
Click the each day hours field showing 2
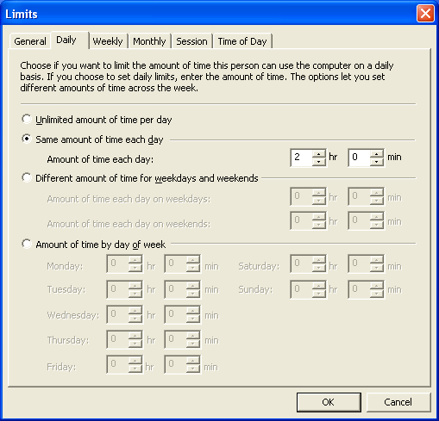tap(301, 158)
